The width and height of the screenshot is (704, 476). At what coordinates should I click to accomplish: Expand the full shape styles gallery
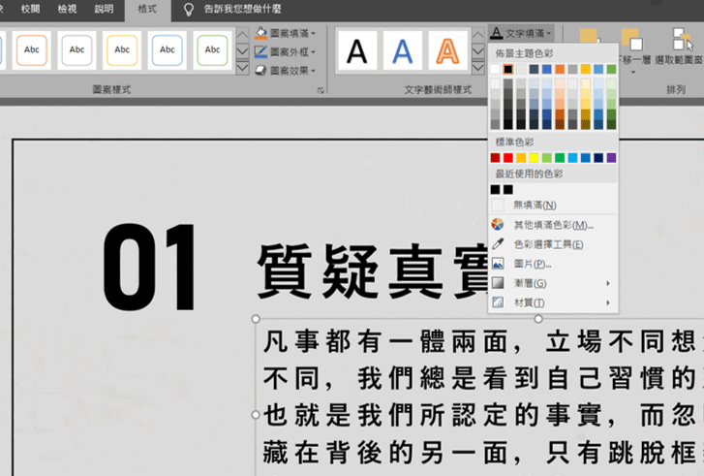pyautogui.click(x=242, y=68)
